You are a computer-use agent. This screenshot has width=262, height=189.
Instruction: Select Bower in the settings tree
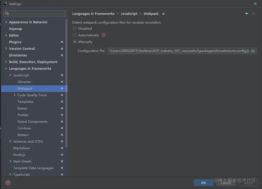point(22,108)
